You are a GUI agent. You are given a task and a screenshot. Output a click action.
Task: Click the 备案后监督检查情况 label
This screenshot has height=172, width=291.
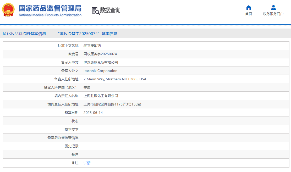[x=63, y=138]
